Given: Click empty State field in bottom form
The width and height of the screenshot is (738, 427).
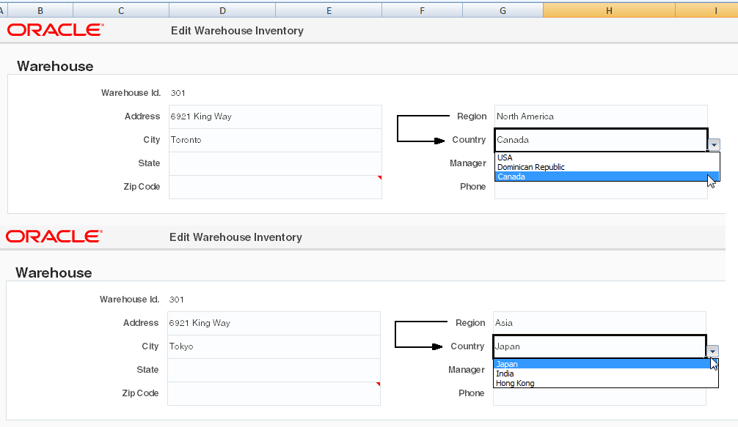Looking at the screenshot, I should [x=274, y=370].
